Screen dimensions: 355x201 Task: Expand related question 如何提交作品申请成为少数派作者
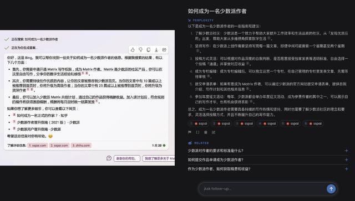[x=268, y=160]
